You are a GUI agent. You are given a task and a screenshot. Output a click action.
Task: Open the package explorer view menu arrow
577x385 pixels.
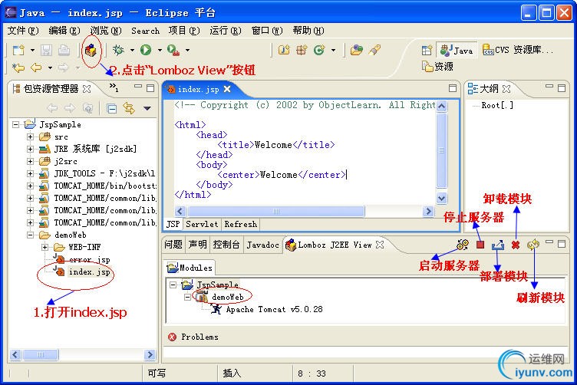tap(147, 108)
